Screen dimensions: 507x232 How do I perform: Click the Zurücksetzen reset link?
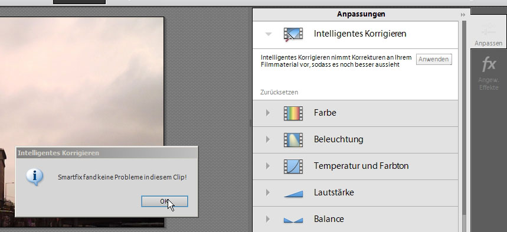tap(279, 92)
